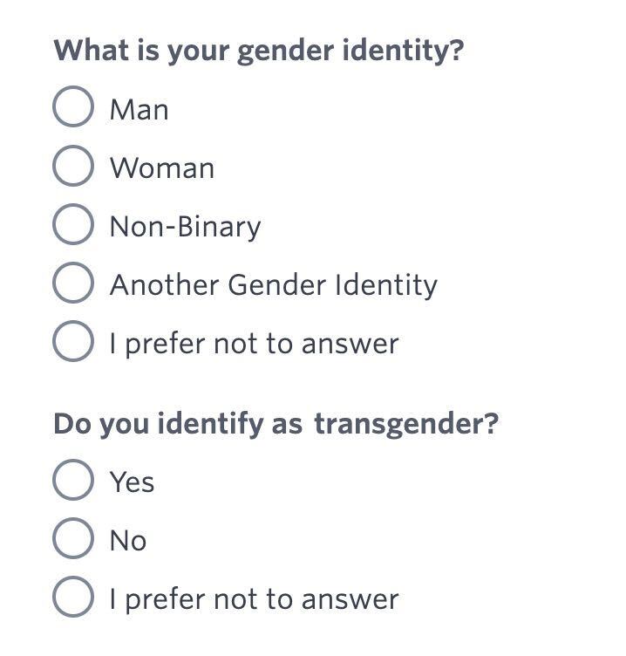Image resolution: width=626 pixels, height=656 pixels.
Task: Pick the Another Gender Identity radio circle
Action: 73,284
